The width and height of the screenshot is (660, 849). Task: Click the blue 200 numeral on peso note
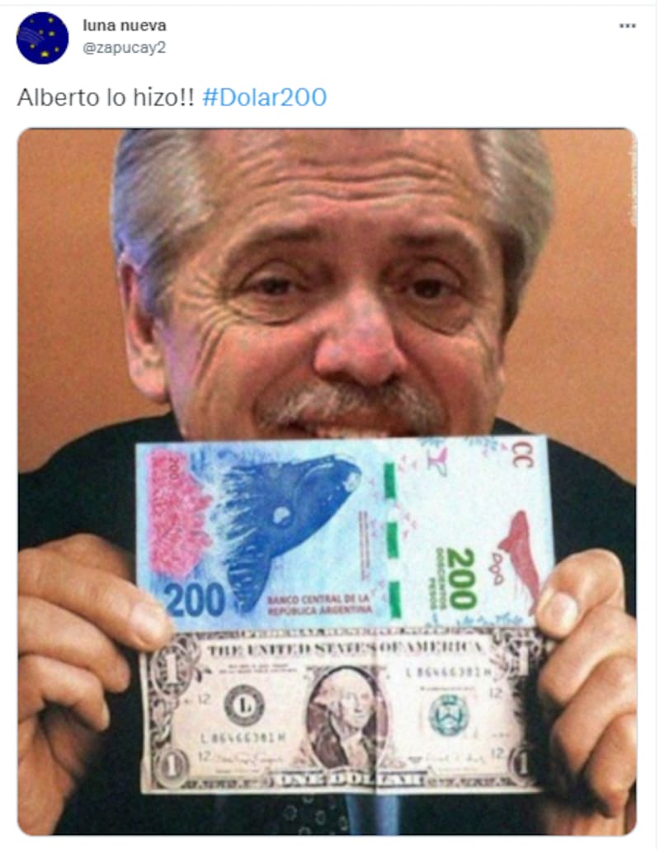[195, 600]
